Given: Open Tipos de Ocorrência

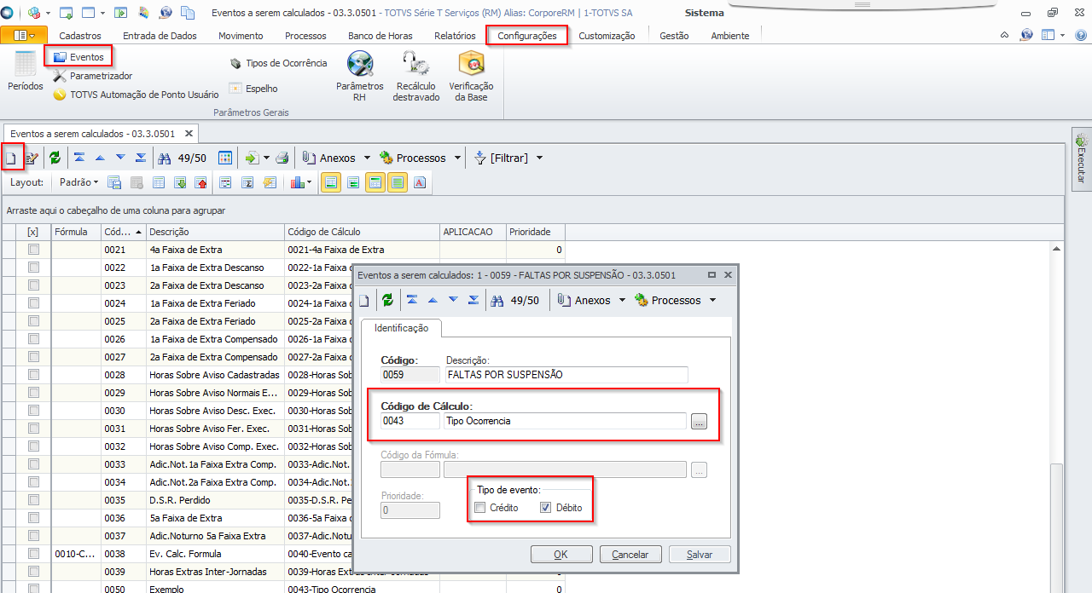Looking at the screenshot, I should point(278,63).
